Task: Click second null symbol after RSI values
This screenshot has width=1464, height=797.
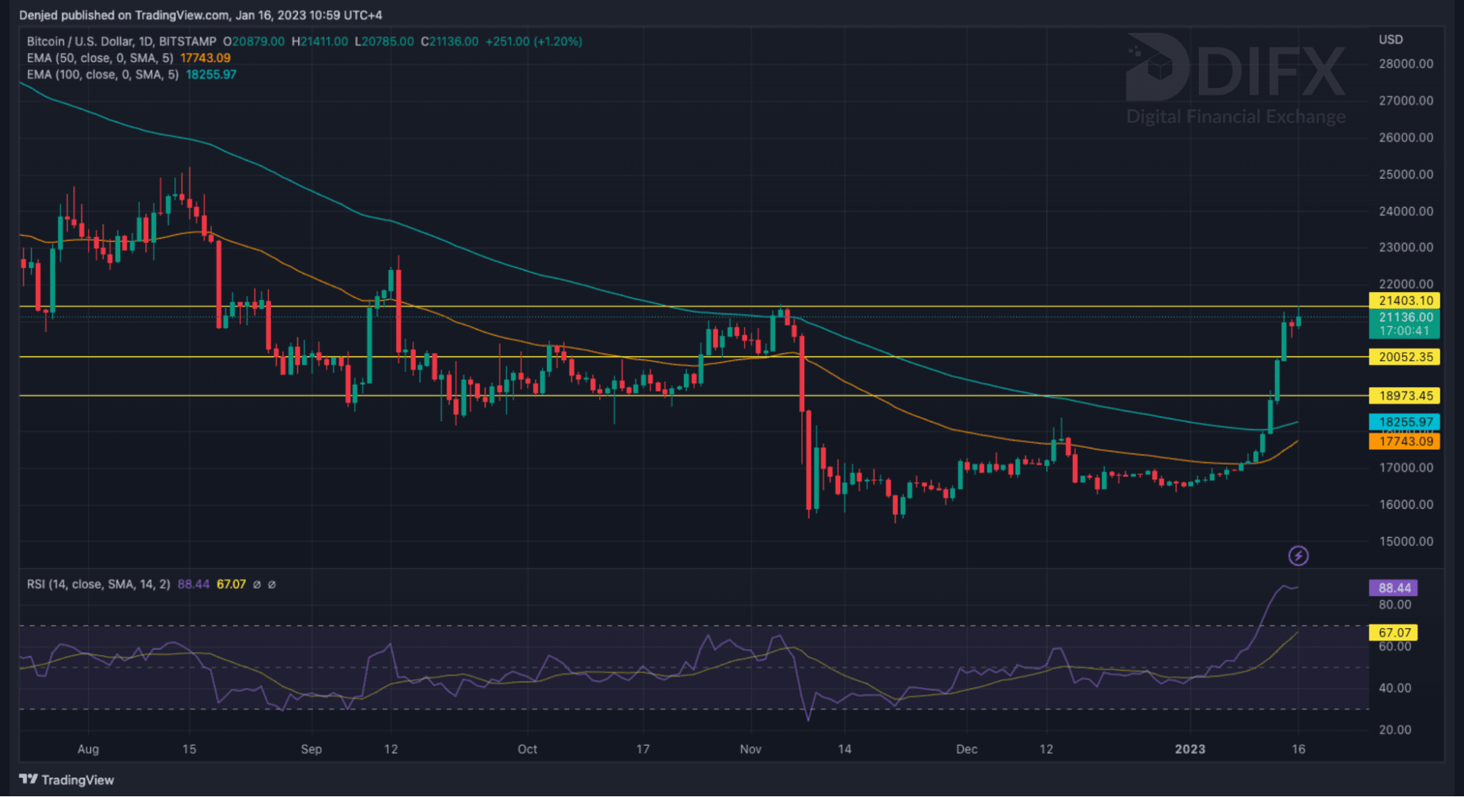Action: 272,585
